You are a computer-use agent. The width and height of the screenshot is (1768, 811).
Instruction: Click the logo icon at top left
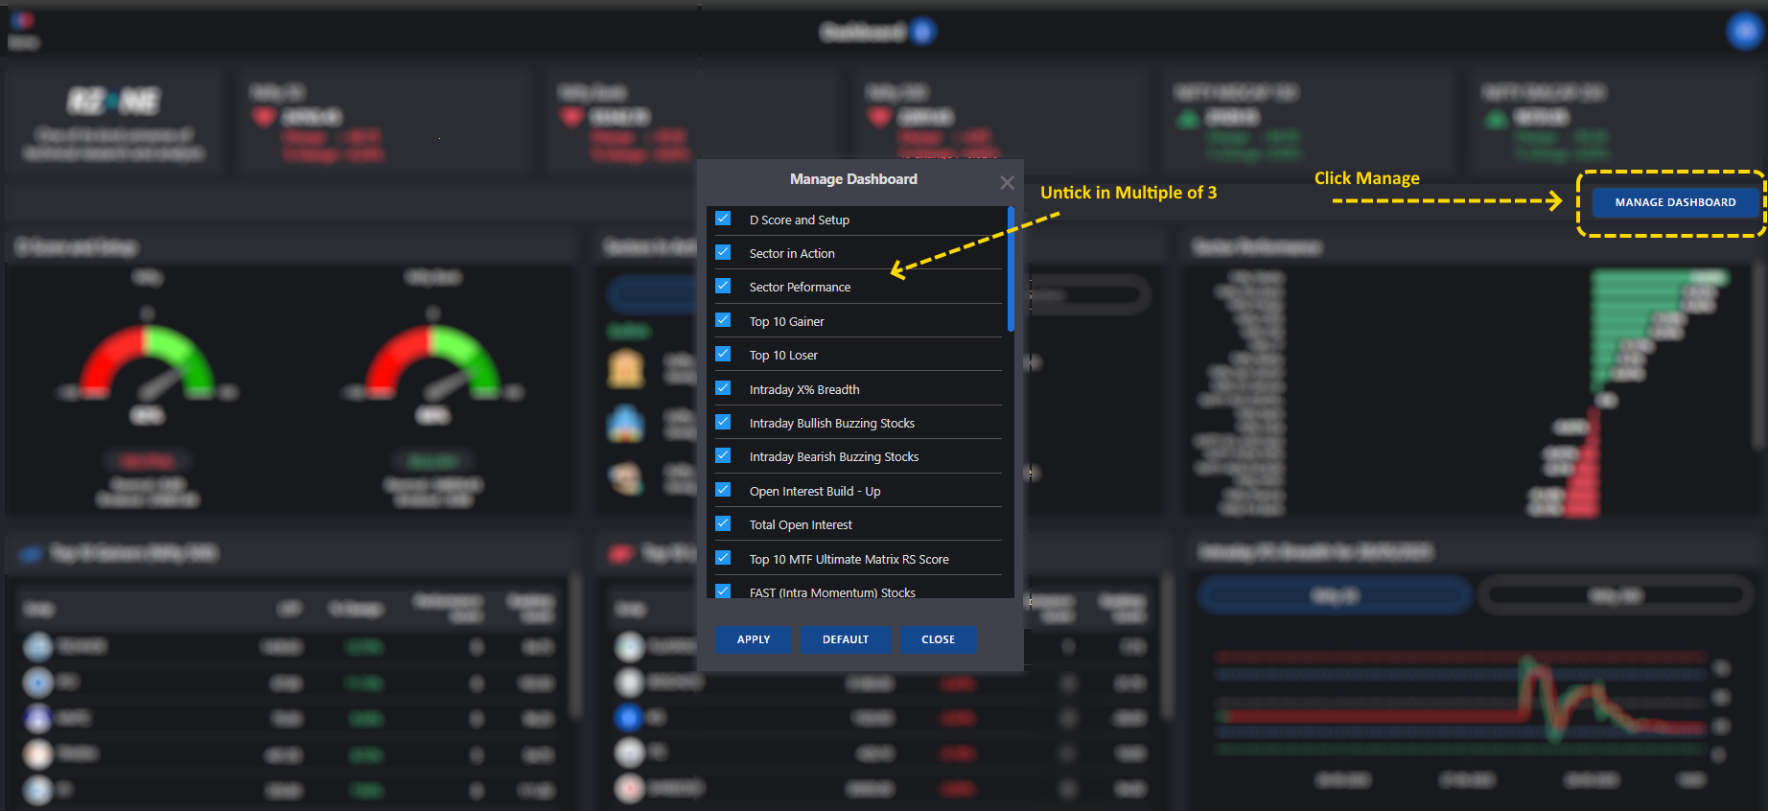coord(22,21)
